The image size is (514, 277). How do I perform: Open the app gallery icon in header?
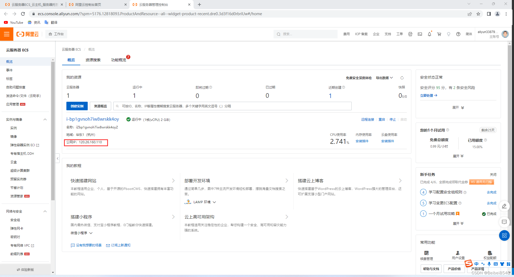(410, 34)
